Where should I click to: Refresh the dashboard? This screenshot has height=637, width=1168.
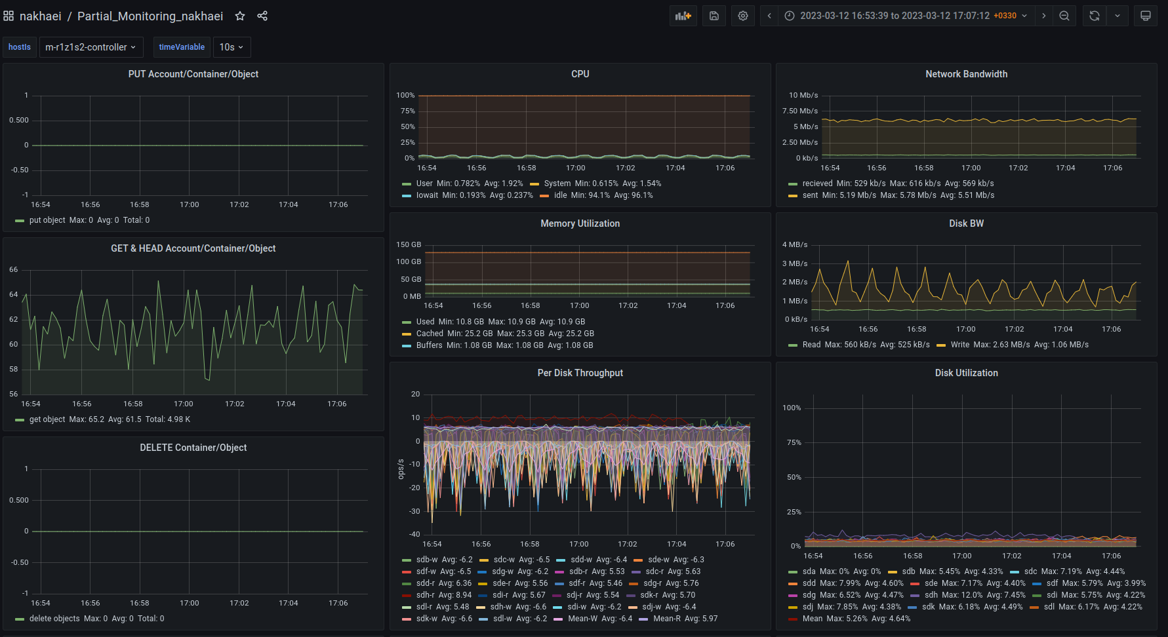(x=1095, y=16)
